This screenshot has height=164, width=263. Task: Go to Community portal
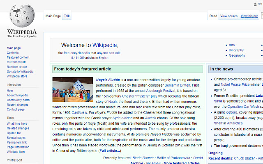pos(18,100)
